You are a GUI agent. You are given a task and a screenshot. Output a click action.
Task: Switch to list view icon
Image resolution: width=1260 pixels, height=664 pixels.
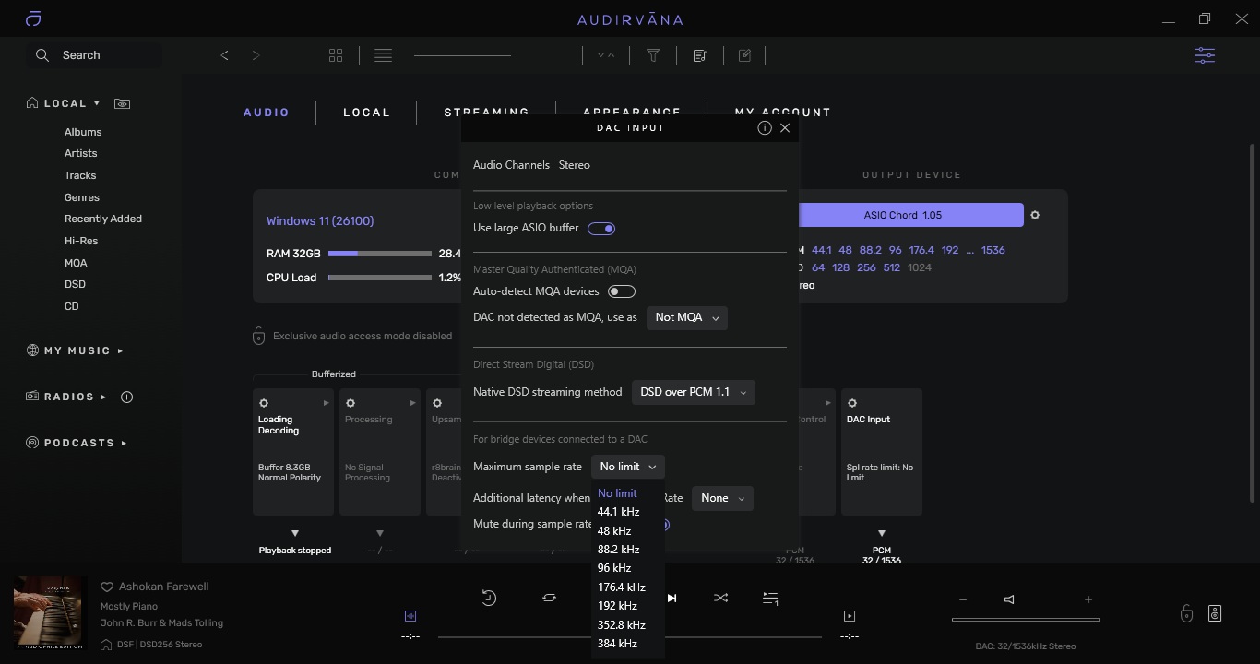[x=383, y=55]
